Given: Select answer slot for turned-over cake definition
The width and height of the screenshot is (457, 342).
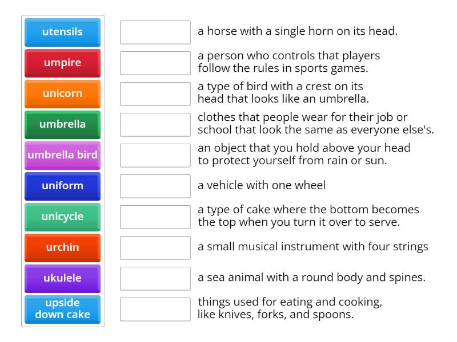Looking at the screenshot, I should 155,217.
